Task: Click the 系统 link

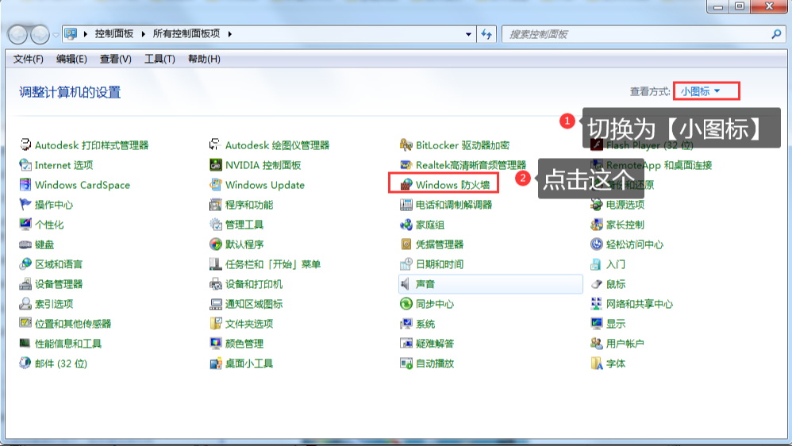Action: click(425, 324)
